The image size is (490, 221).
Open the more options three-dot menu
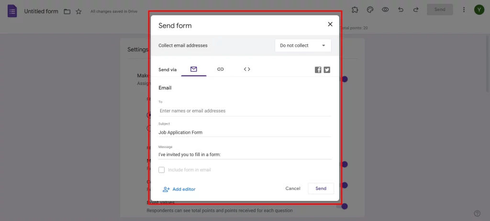coord(464,10)
